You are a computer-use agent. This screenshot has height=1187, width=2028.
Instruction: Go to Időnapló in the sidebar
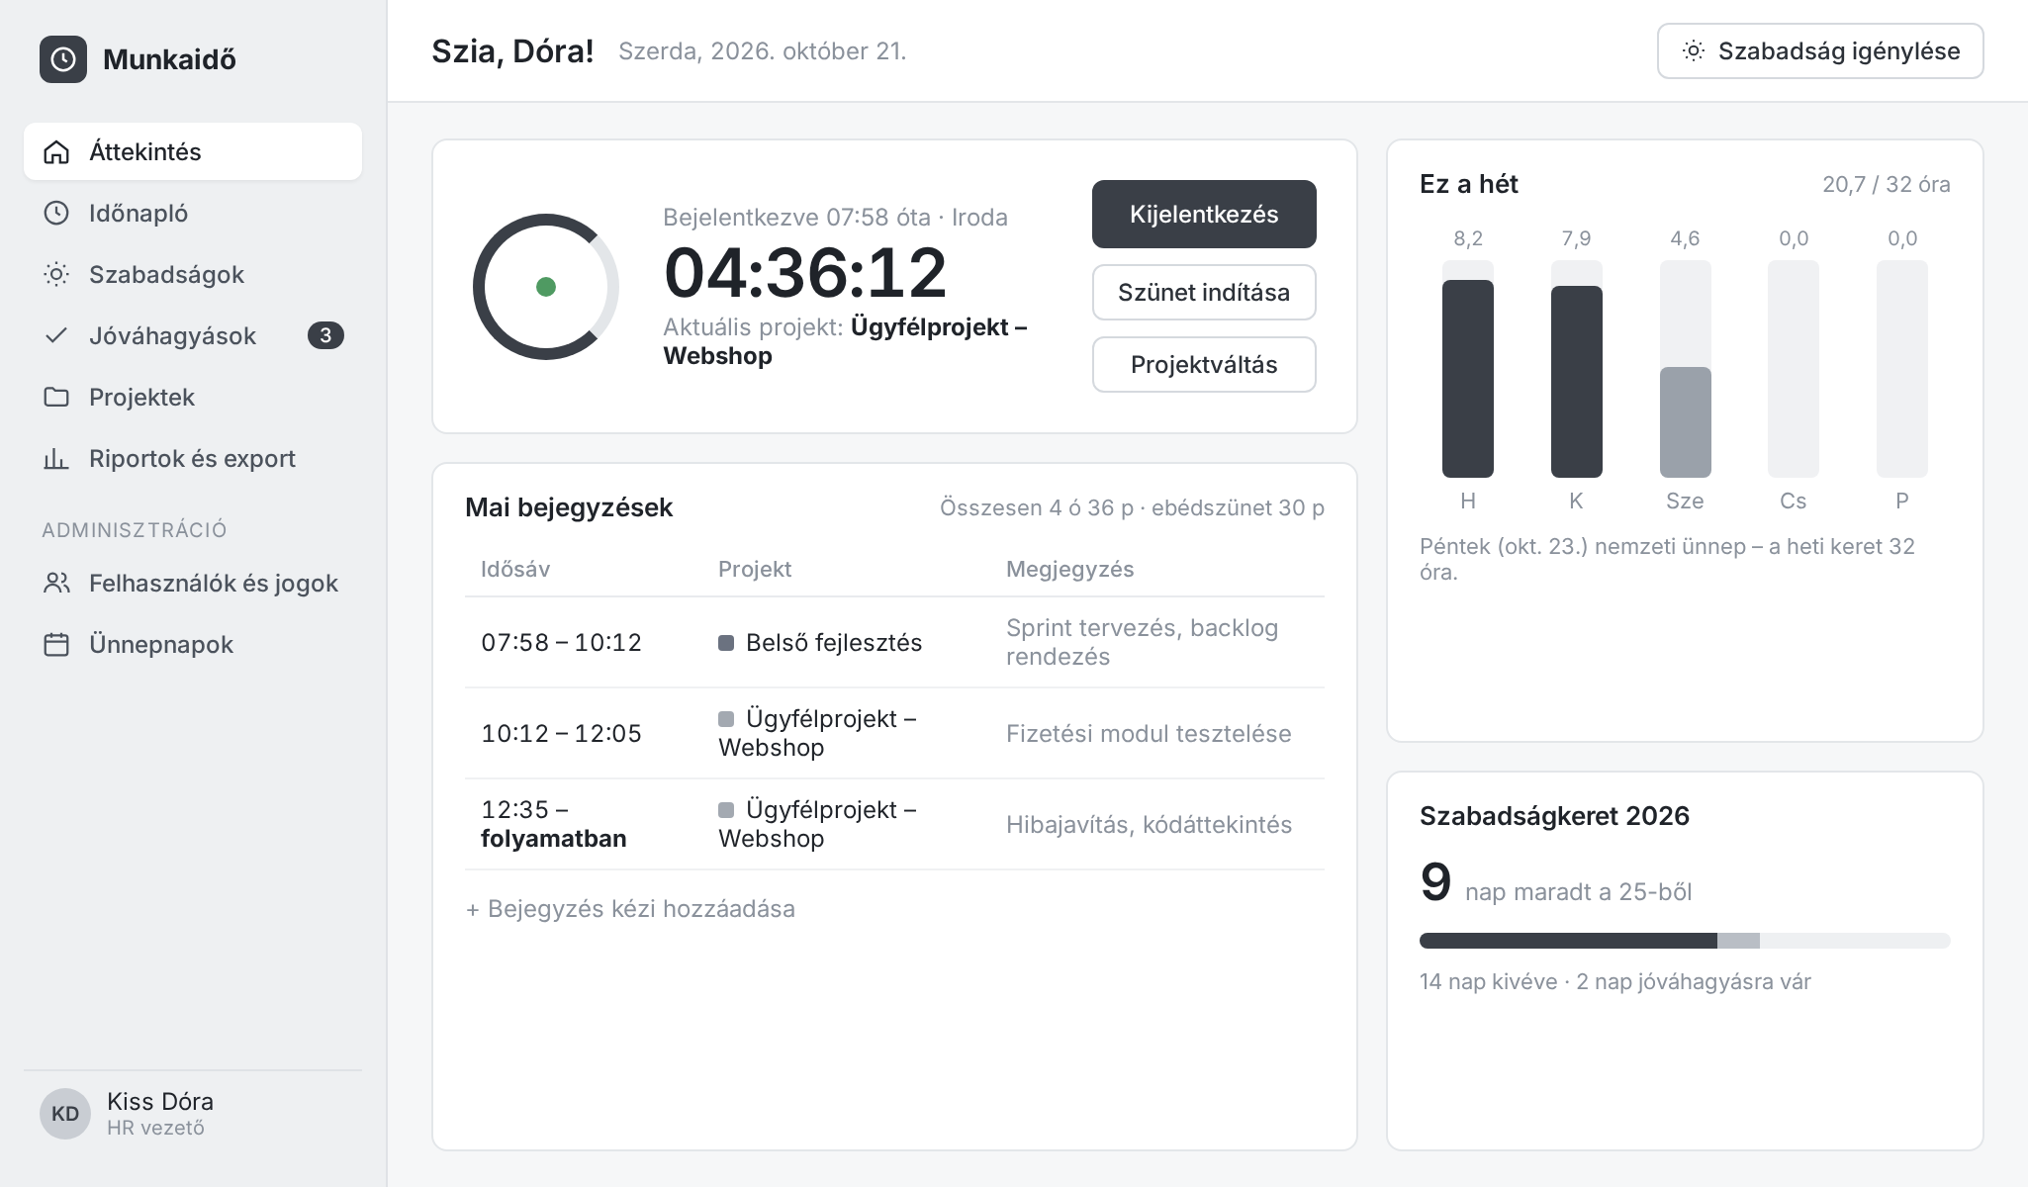[193, 213]
